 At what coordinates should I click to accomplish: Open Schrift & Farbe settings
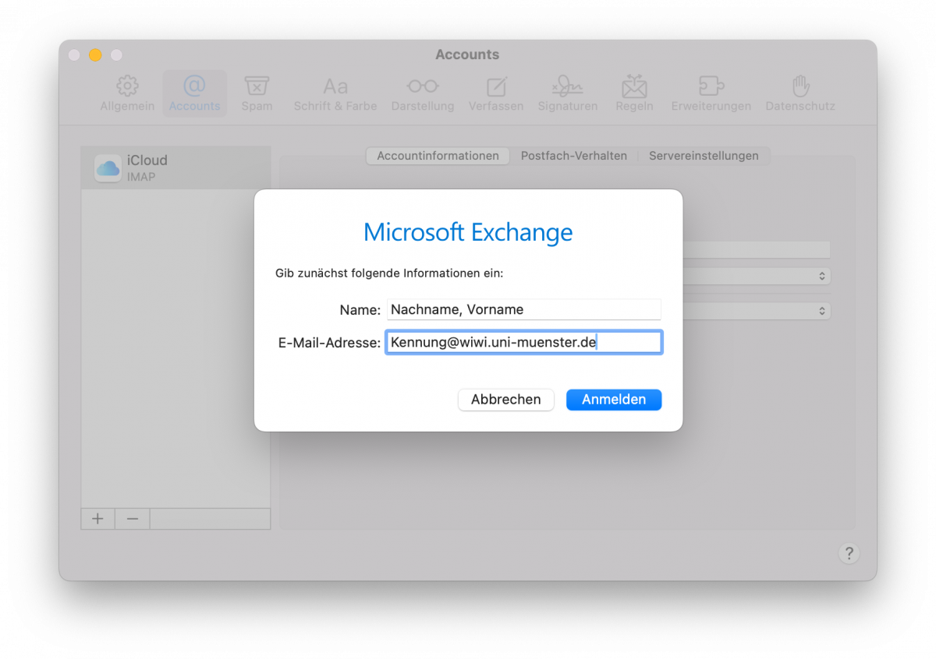click(x=335, y=93)
